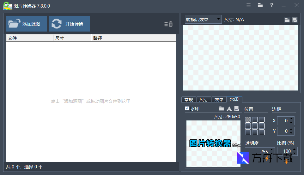Start conversion with 开始转换 button

pos(70,24)
